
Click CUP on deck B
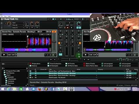94,55
